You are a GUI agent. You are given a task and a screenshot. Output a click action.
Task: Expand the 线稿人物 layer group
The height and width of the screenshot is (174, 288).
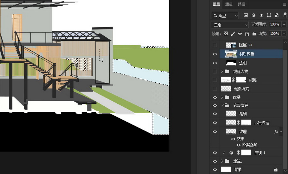pos(222,72)
